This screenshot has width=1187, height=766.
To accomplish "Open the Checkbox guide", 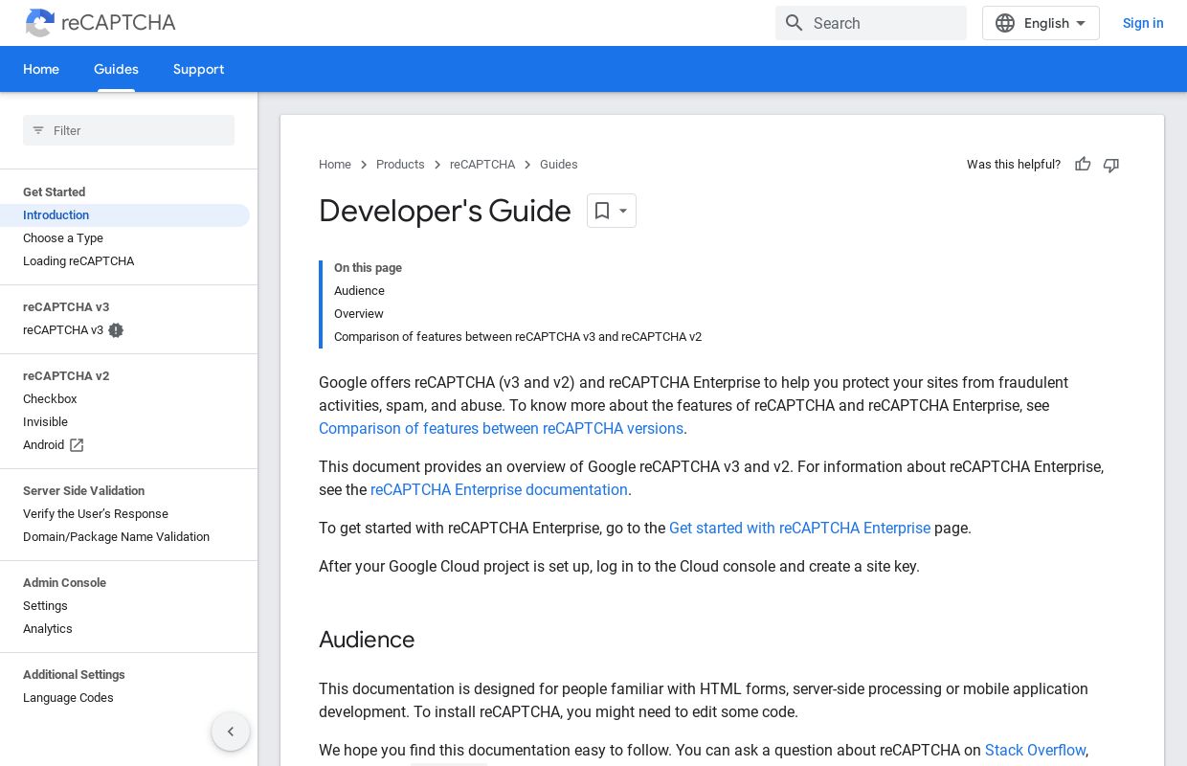I will pyautogui.click(x=50, y=399).
